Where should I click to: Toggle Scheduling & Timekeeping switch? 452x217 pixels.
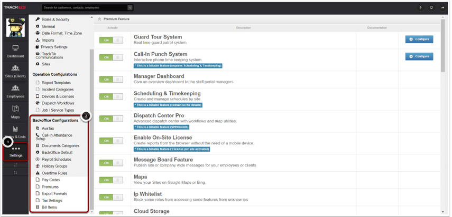(x=111, y=97)
